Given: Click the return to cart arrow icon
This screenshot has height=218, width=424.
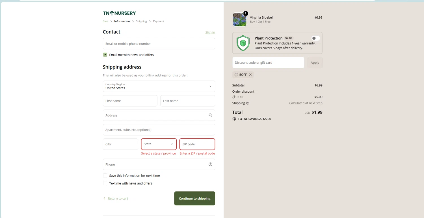Looking at the screenshot, I should (x=104, y=198).
